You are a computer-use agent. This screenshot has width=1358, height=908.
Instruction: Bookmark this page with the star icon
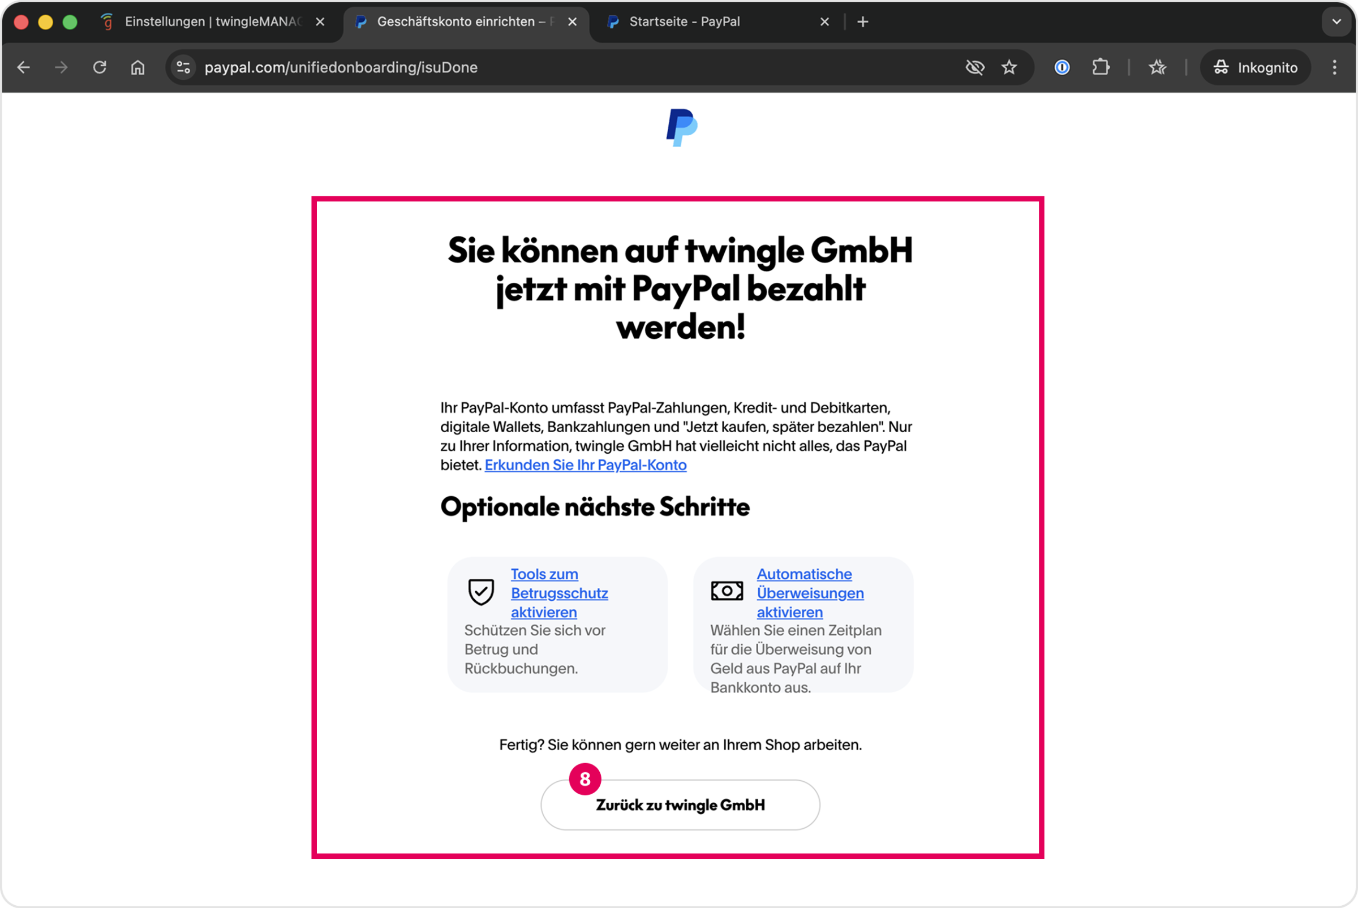pos(1009,68)
